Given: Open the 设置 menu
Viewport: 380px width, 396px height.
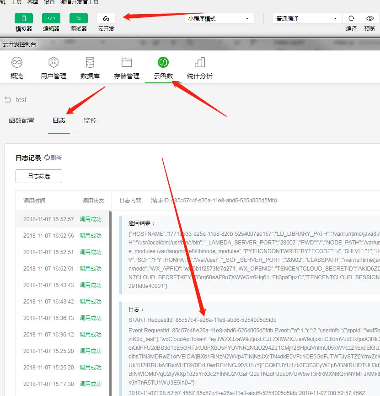Looking at the screenshot, I should [49, 2].
